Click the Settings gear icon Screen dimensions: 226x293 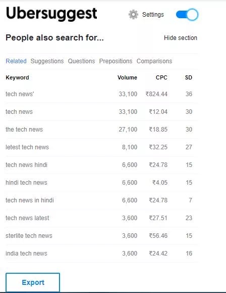(133, 14)
